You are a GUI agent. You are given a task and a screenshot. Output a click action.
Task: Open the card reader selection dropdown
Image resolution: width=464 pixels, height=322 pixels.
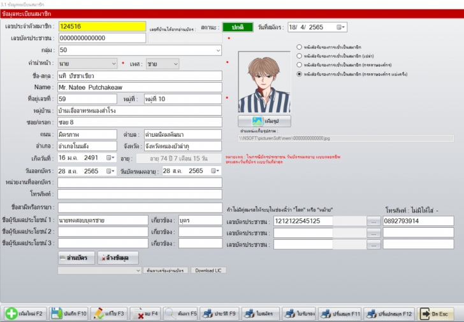[x=138, y=270]
